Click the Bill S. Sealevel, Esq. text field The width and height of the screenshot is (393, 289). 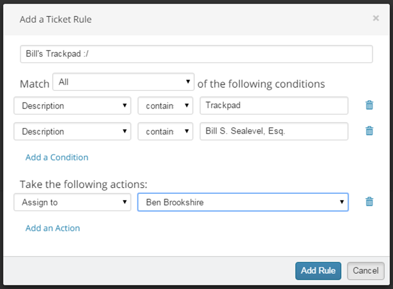(274, 132)
